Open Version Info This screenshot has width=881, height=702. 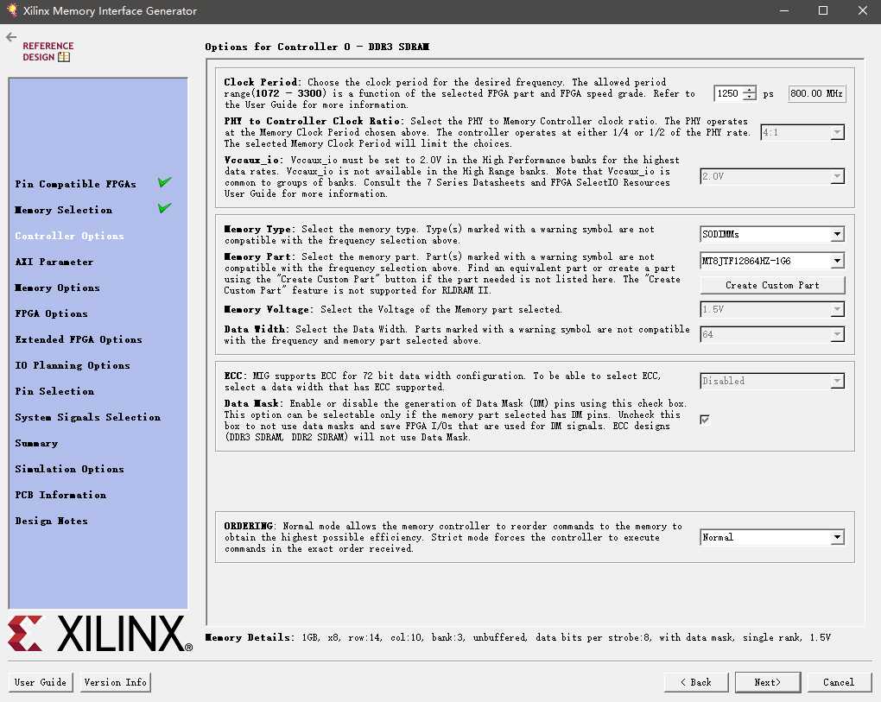[115, 682]
